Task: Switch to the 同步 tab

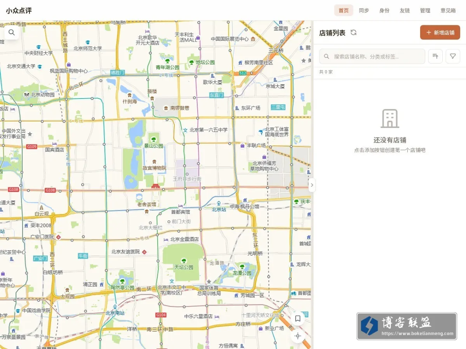Action: pyautogui.click(x=364, y=10)
